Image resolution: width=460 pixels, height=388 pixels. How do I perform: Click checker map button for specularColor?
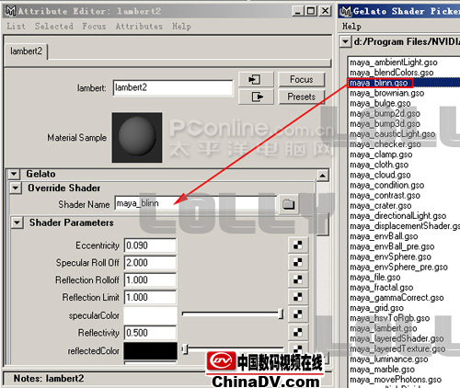[x=297, y=314]
